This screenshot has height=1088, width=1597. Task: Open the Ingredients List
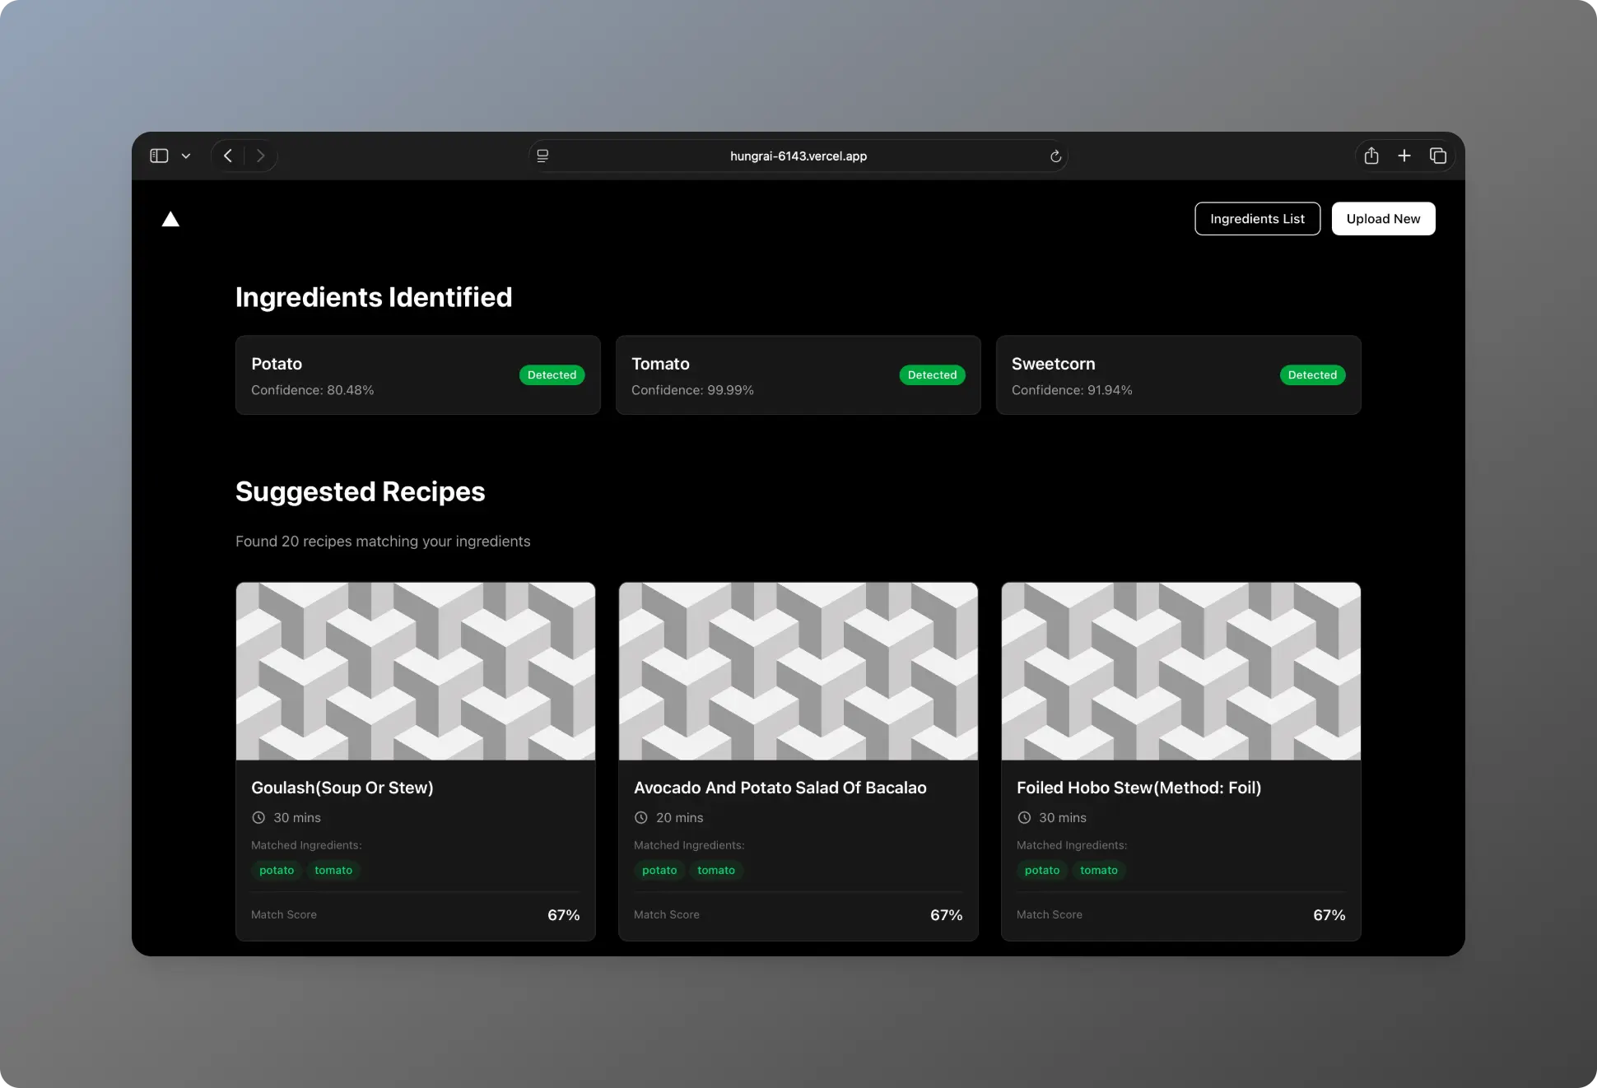[x=1257, y=218]
